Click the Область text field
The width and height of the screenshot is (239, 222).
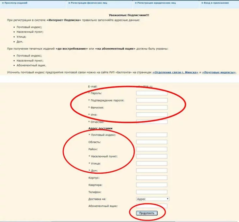click(x=152, y=142)
